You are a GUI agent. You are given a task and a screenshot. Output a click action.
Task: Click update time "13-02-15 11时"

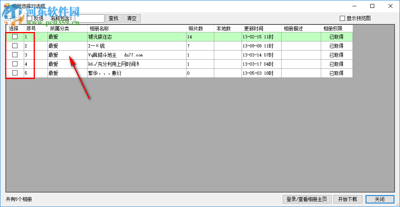pyautogui.click(x=261, y=37)
